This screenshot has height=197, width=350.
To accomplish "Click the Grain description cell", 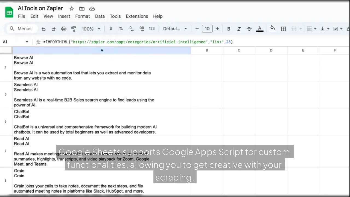I will (102, 181).
